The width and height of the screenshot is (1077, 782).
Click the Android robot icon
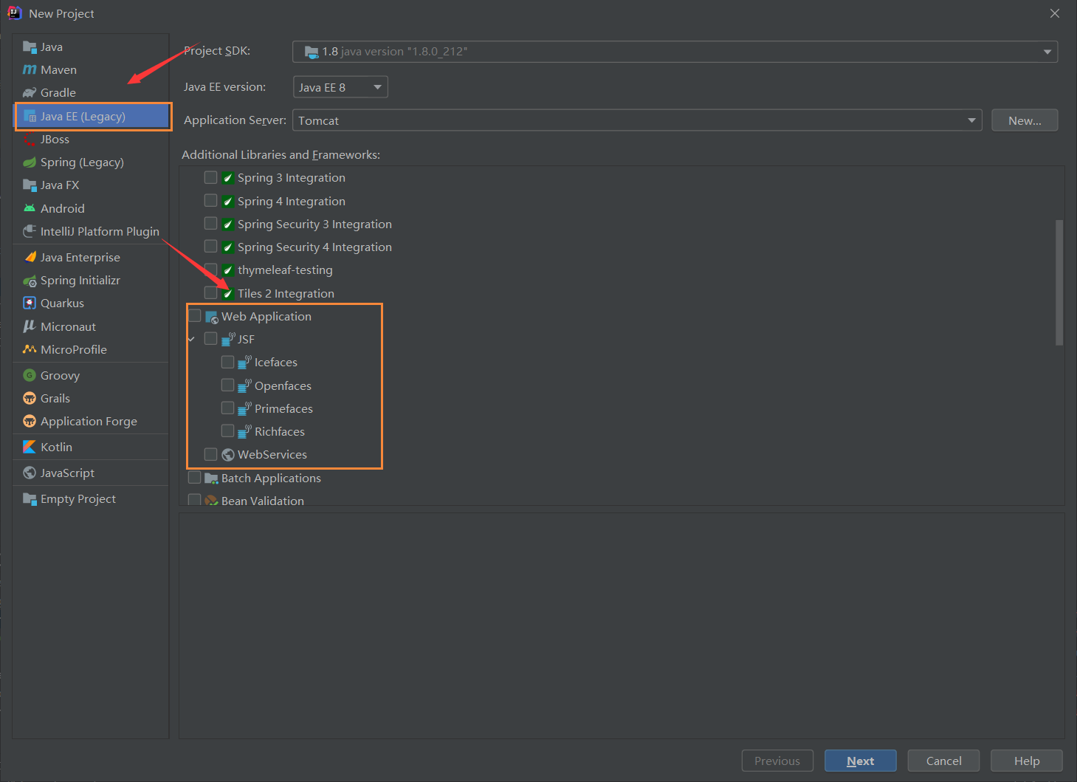[30, 209]
